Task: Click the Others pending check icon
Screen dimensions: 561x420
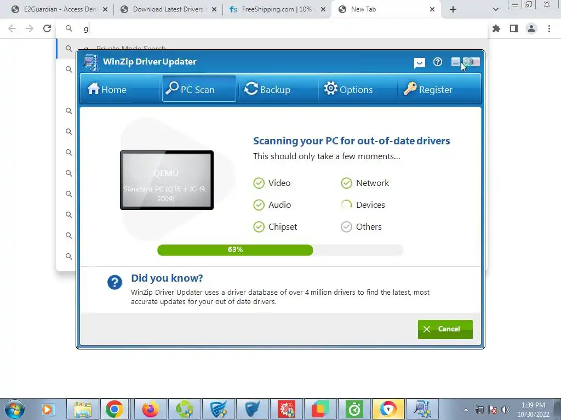Action: click(346, 227)
